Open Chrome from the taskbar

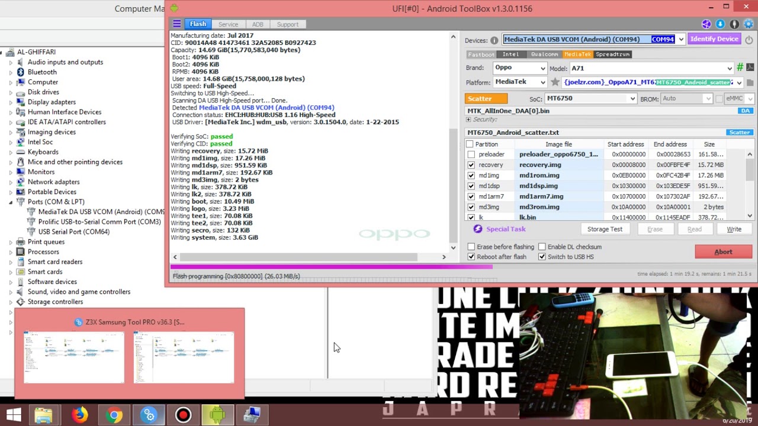(x=114, y=415)
